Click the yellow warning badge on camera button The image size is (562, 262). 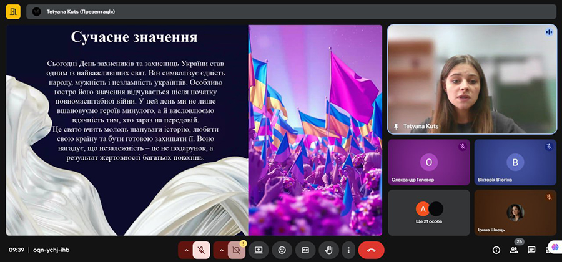click(x=243, y=243)
